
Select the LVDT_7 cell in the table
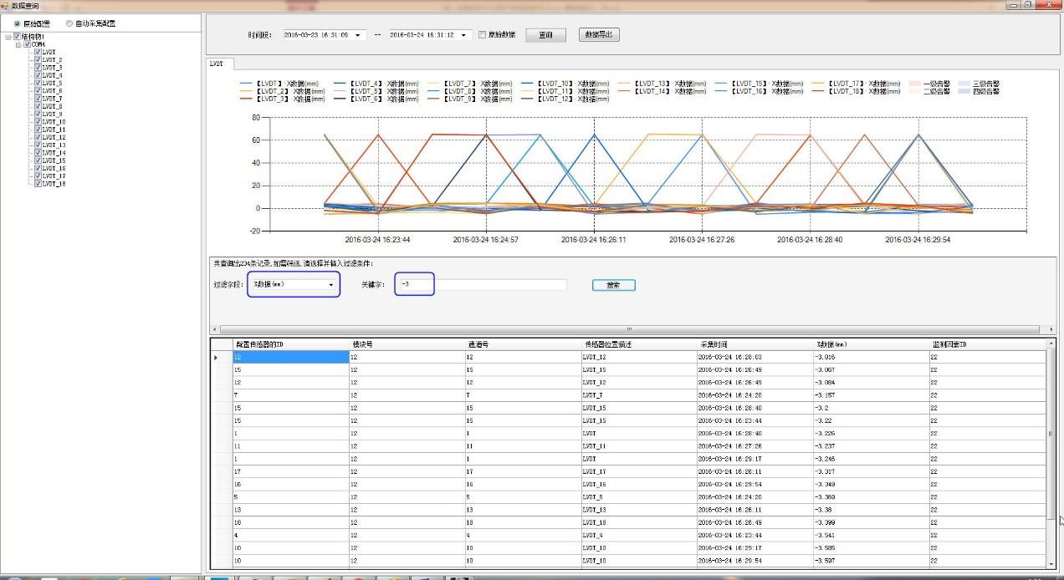[639, 395]
